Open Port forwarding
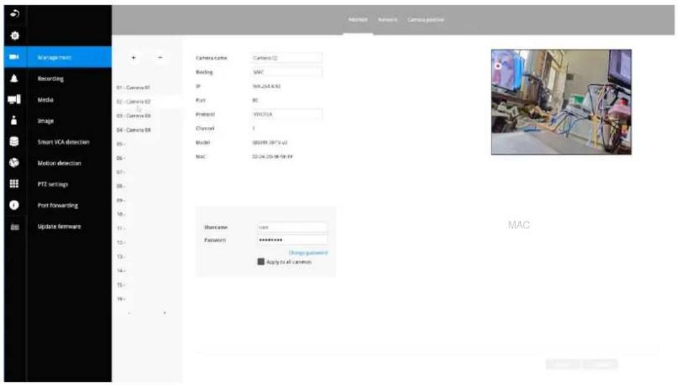The image size is (678, 385). click(58, 205)
